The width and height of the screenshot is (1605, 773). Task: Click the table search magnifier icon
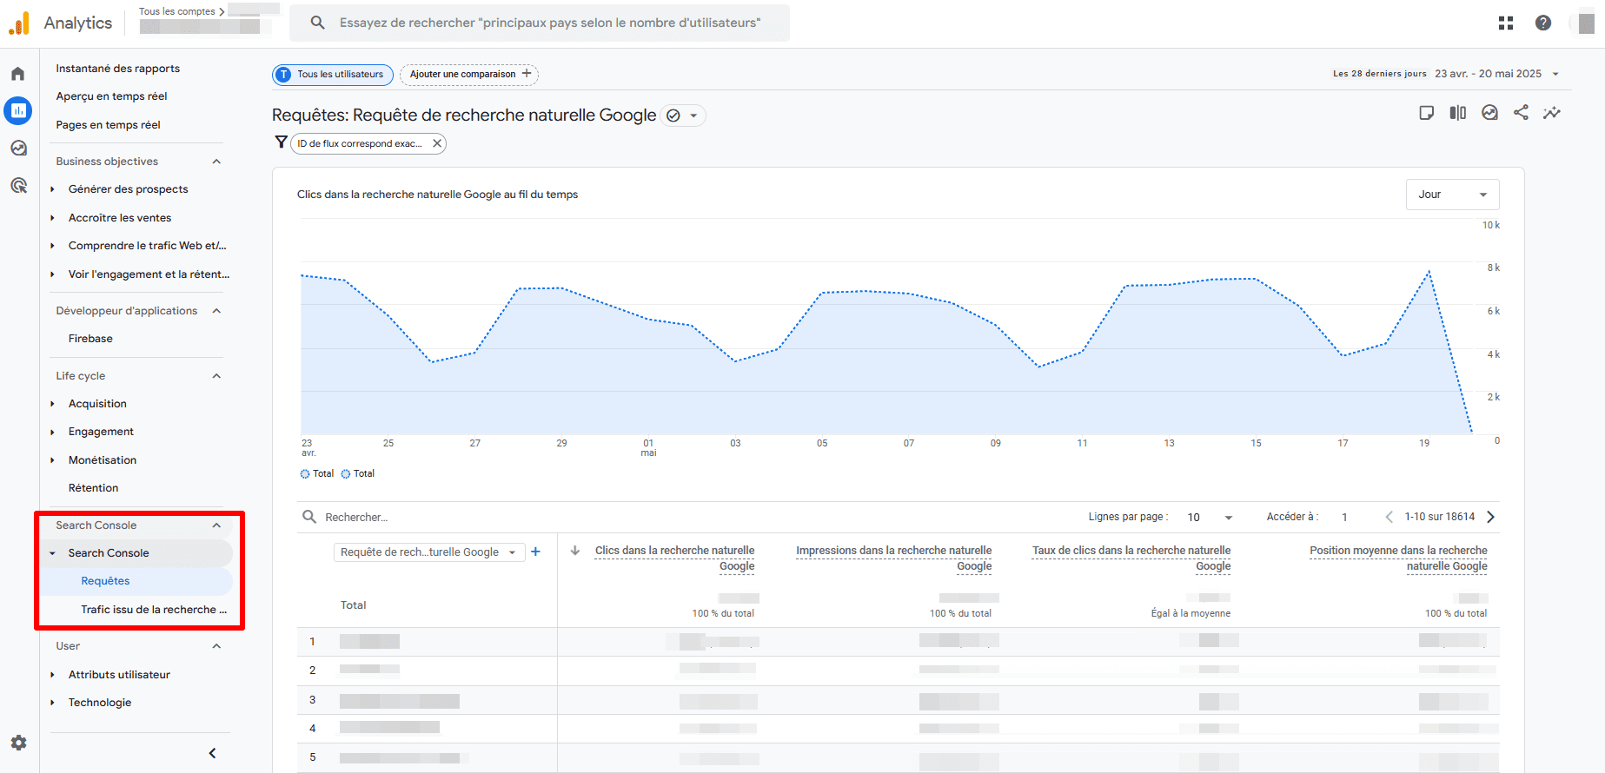click(x=309, y=517)
